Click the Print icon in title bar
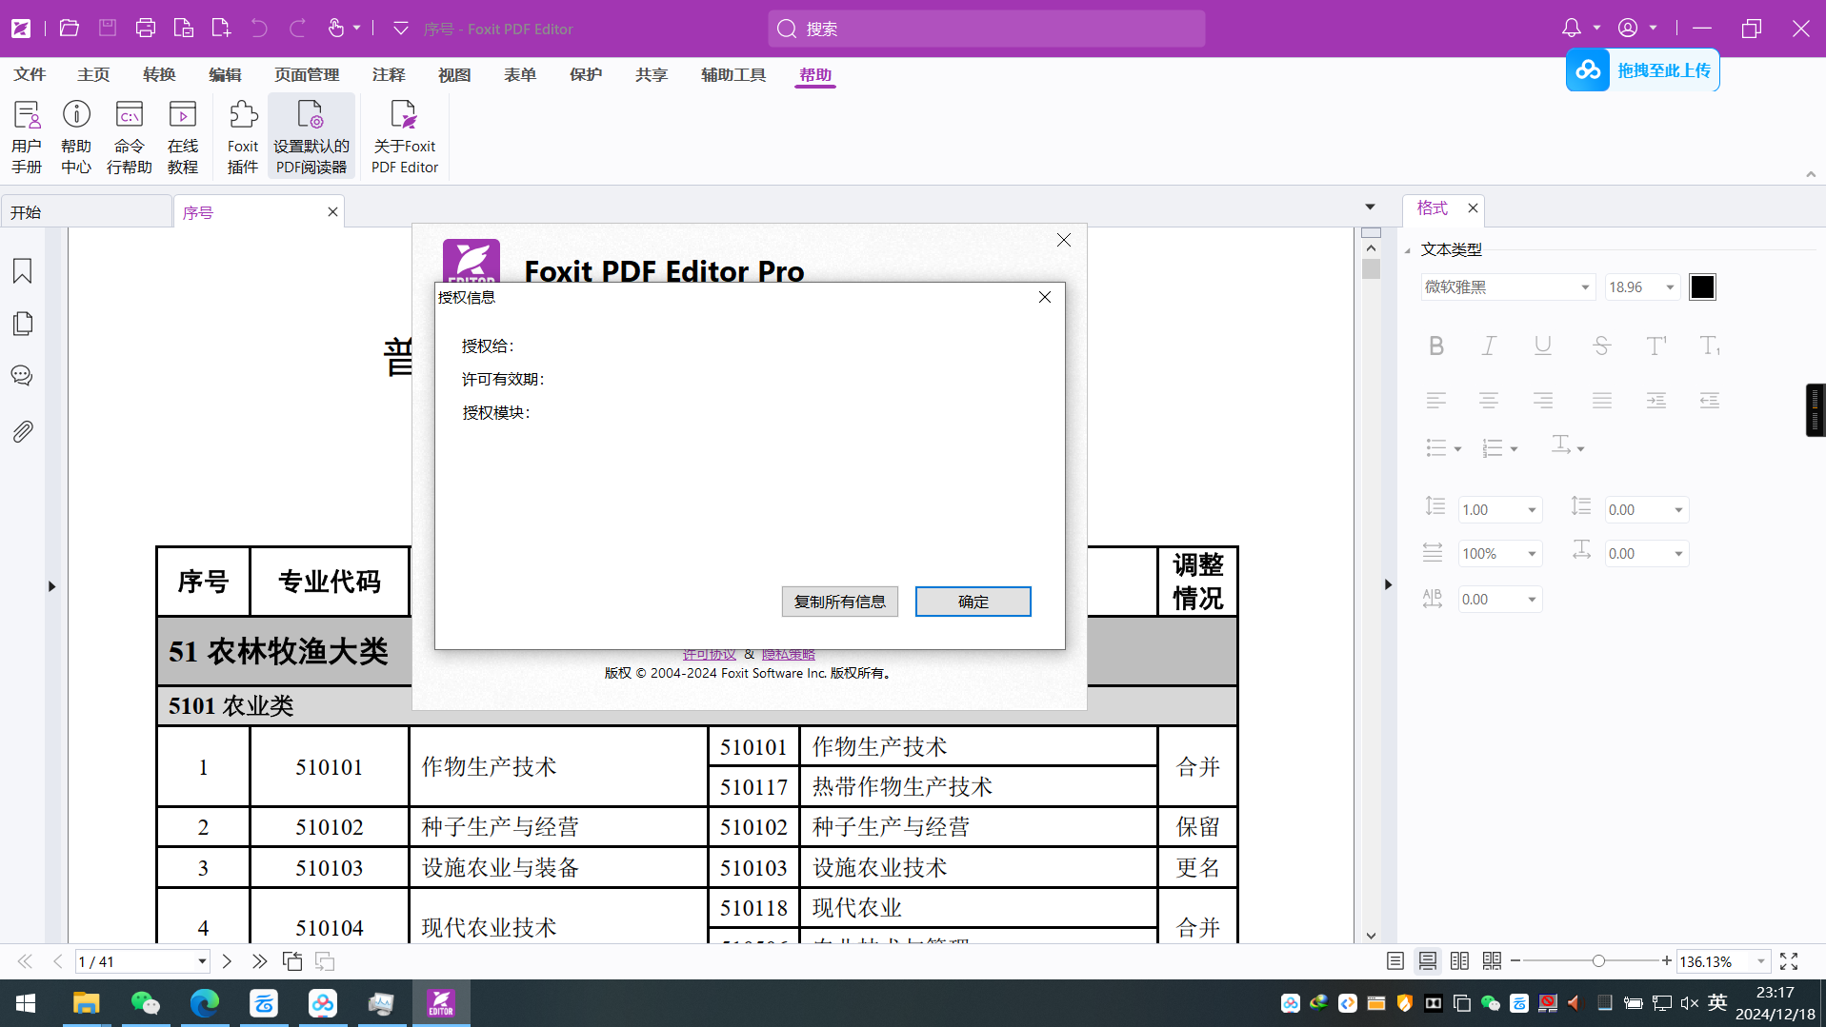 point(146,29)
